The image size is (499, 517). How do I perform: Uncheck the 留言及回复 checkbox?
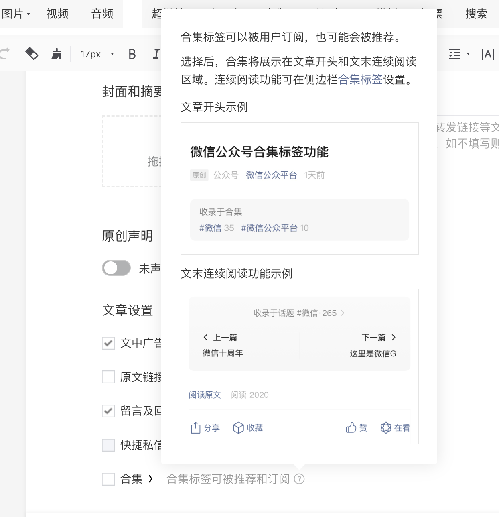tap(108, 411)
